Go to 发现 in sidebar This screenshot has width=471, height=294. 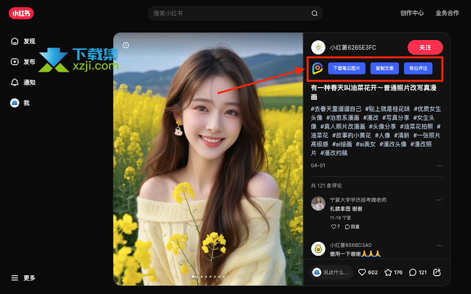click(x=24, y=41)
